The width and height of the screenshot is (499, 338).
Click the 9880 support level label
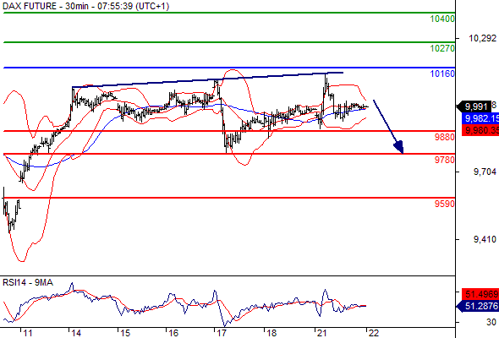(444, 137)
